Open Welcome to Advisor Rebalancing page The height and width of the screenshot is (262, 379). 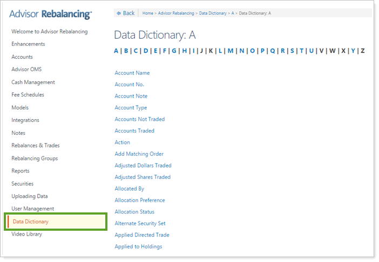49,31
